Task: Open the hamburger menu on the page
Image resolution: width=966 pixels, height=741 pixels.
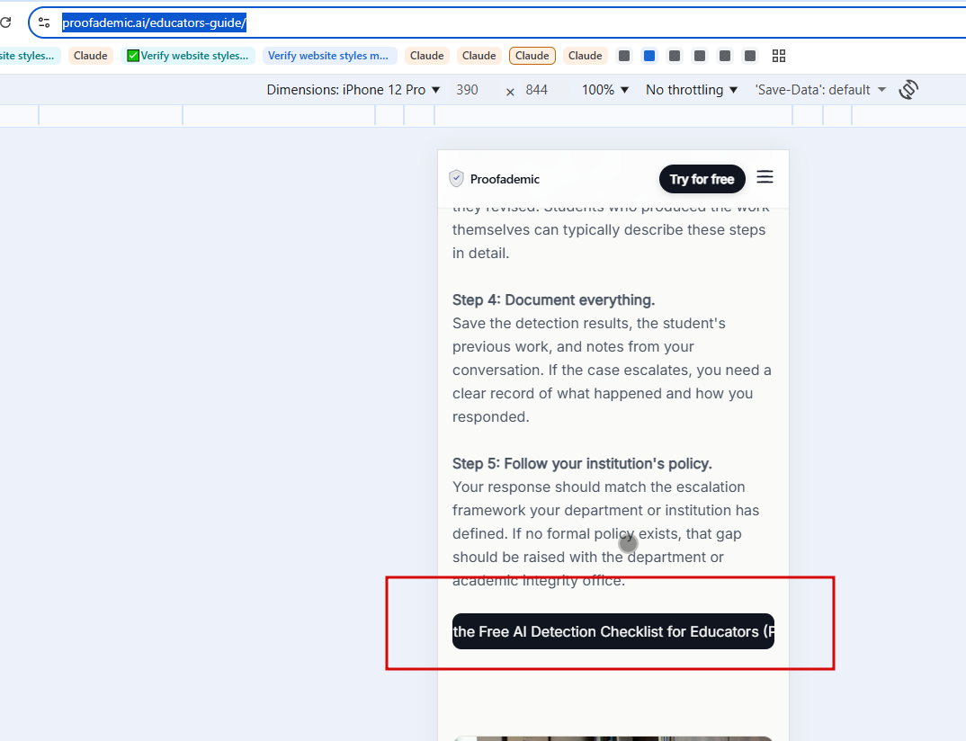Action: (x=765, y=177)
